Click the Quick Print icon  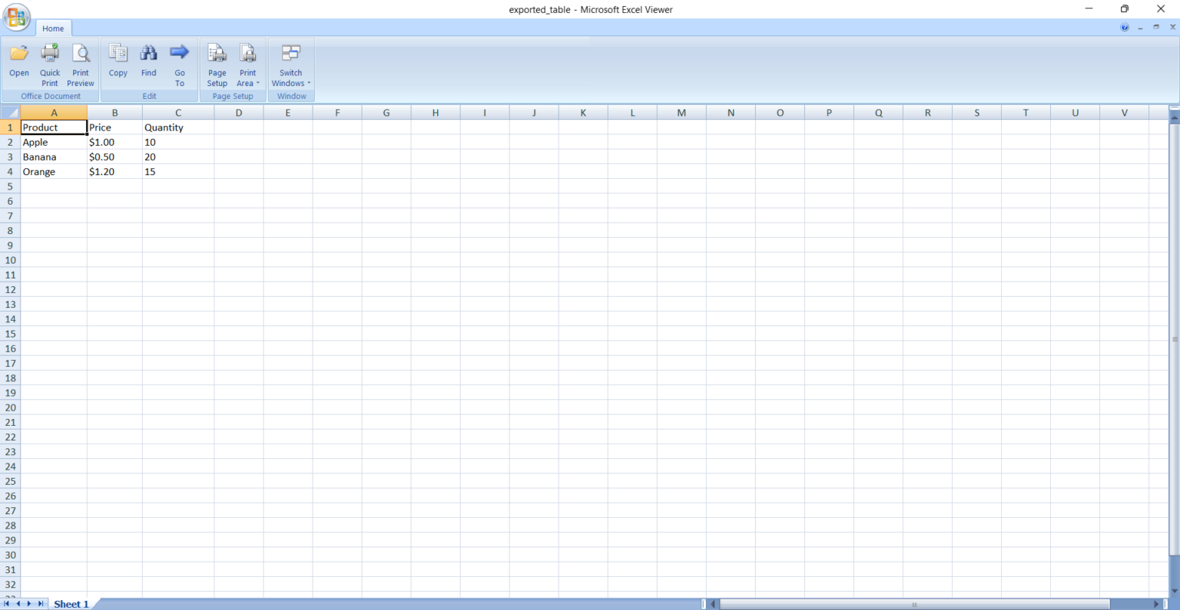point(49,53)
